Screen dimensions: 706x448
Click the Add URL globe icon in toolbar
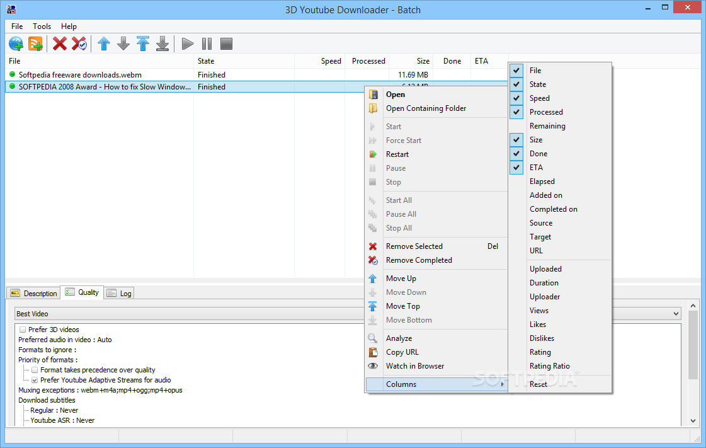(16, 43)
